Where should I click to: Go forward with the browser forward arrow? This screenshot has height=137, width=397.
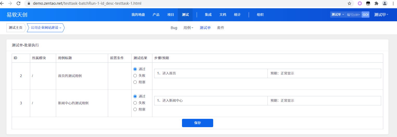pos(10,3)
